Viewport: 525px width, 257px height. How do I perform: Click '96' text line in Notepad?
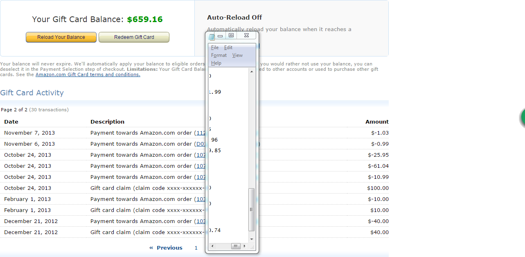click(x=214, y=140)
